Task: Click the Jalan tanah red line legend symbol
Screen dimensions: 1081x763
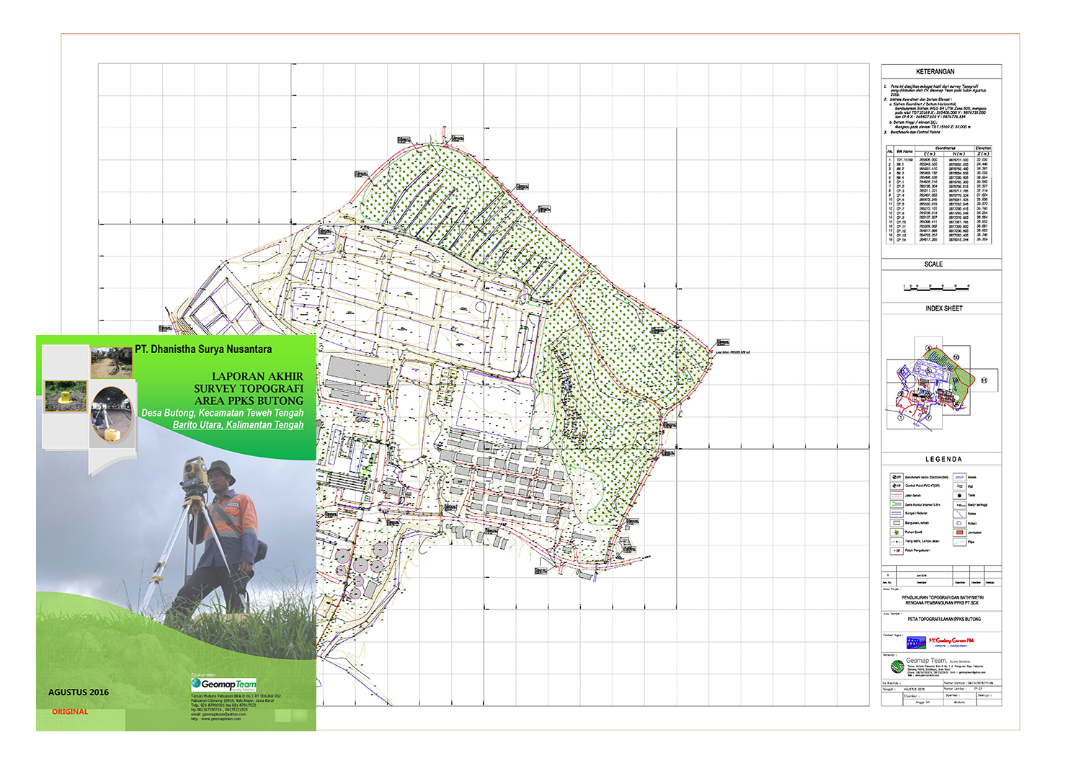Action: point(897,496)
